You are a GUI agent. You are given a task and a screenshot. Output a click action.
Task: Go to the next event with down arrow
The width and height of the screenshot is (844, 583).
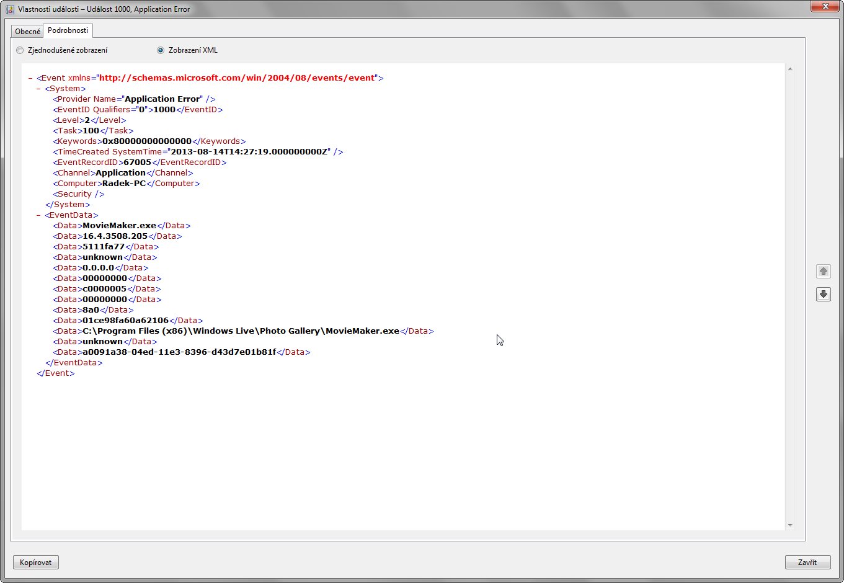pyautogui.click(x=823, y=294)
